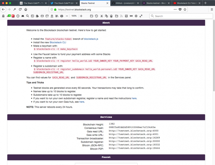Open a new tab with plus button
215x165 pixels.
point(206,3)
